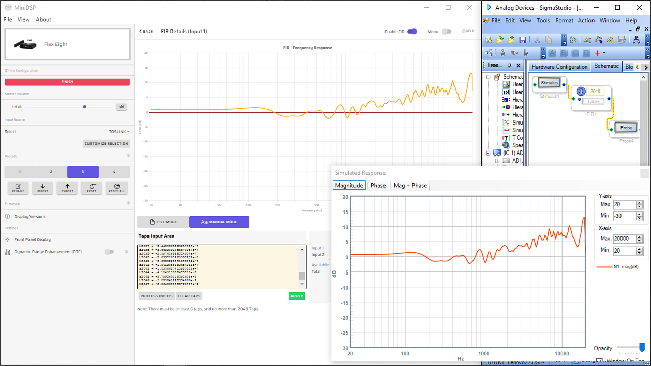Click the Stimulus block in the schematic
Image resolution: width=651 pixels, height=366 pixels.
549,83
